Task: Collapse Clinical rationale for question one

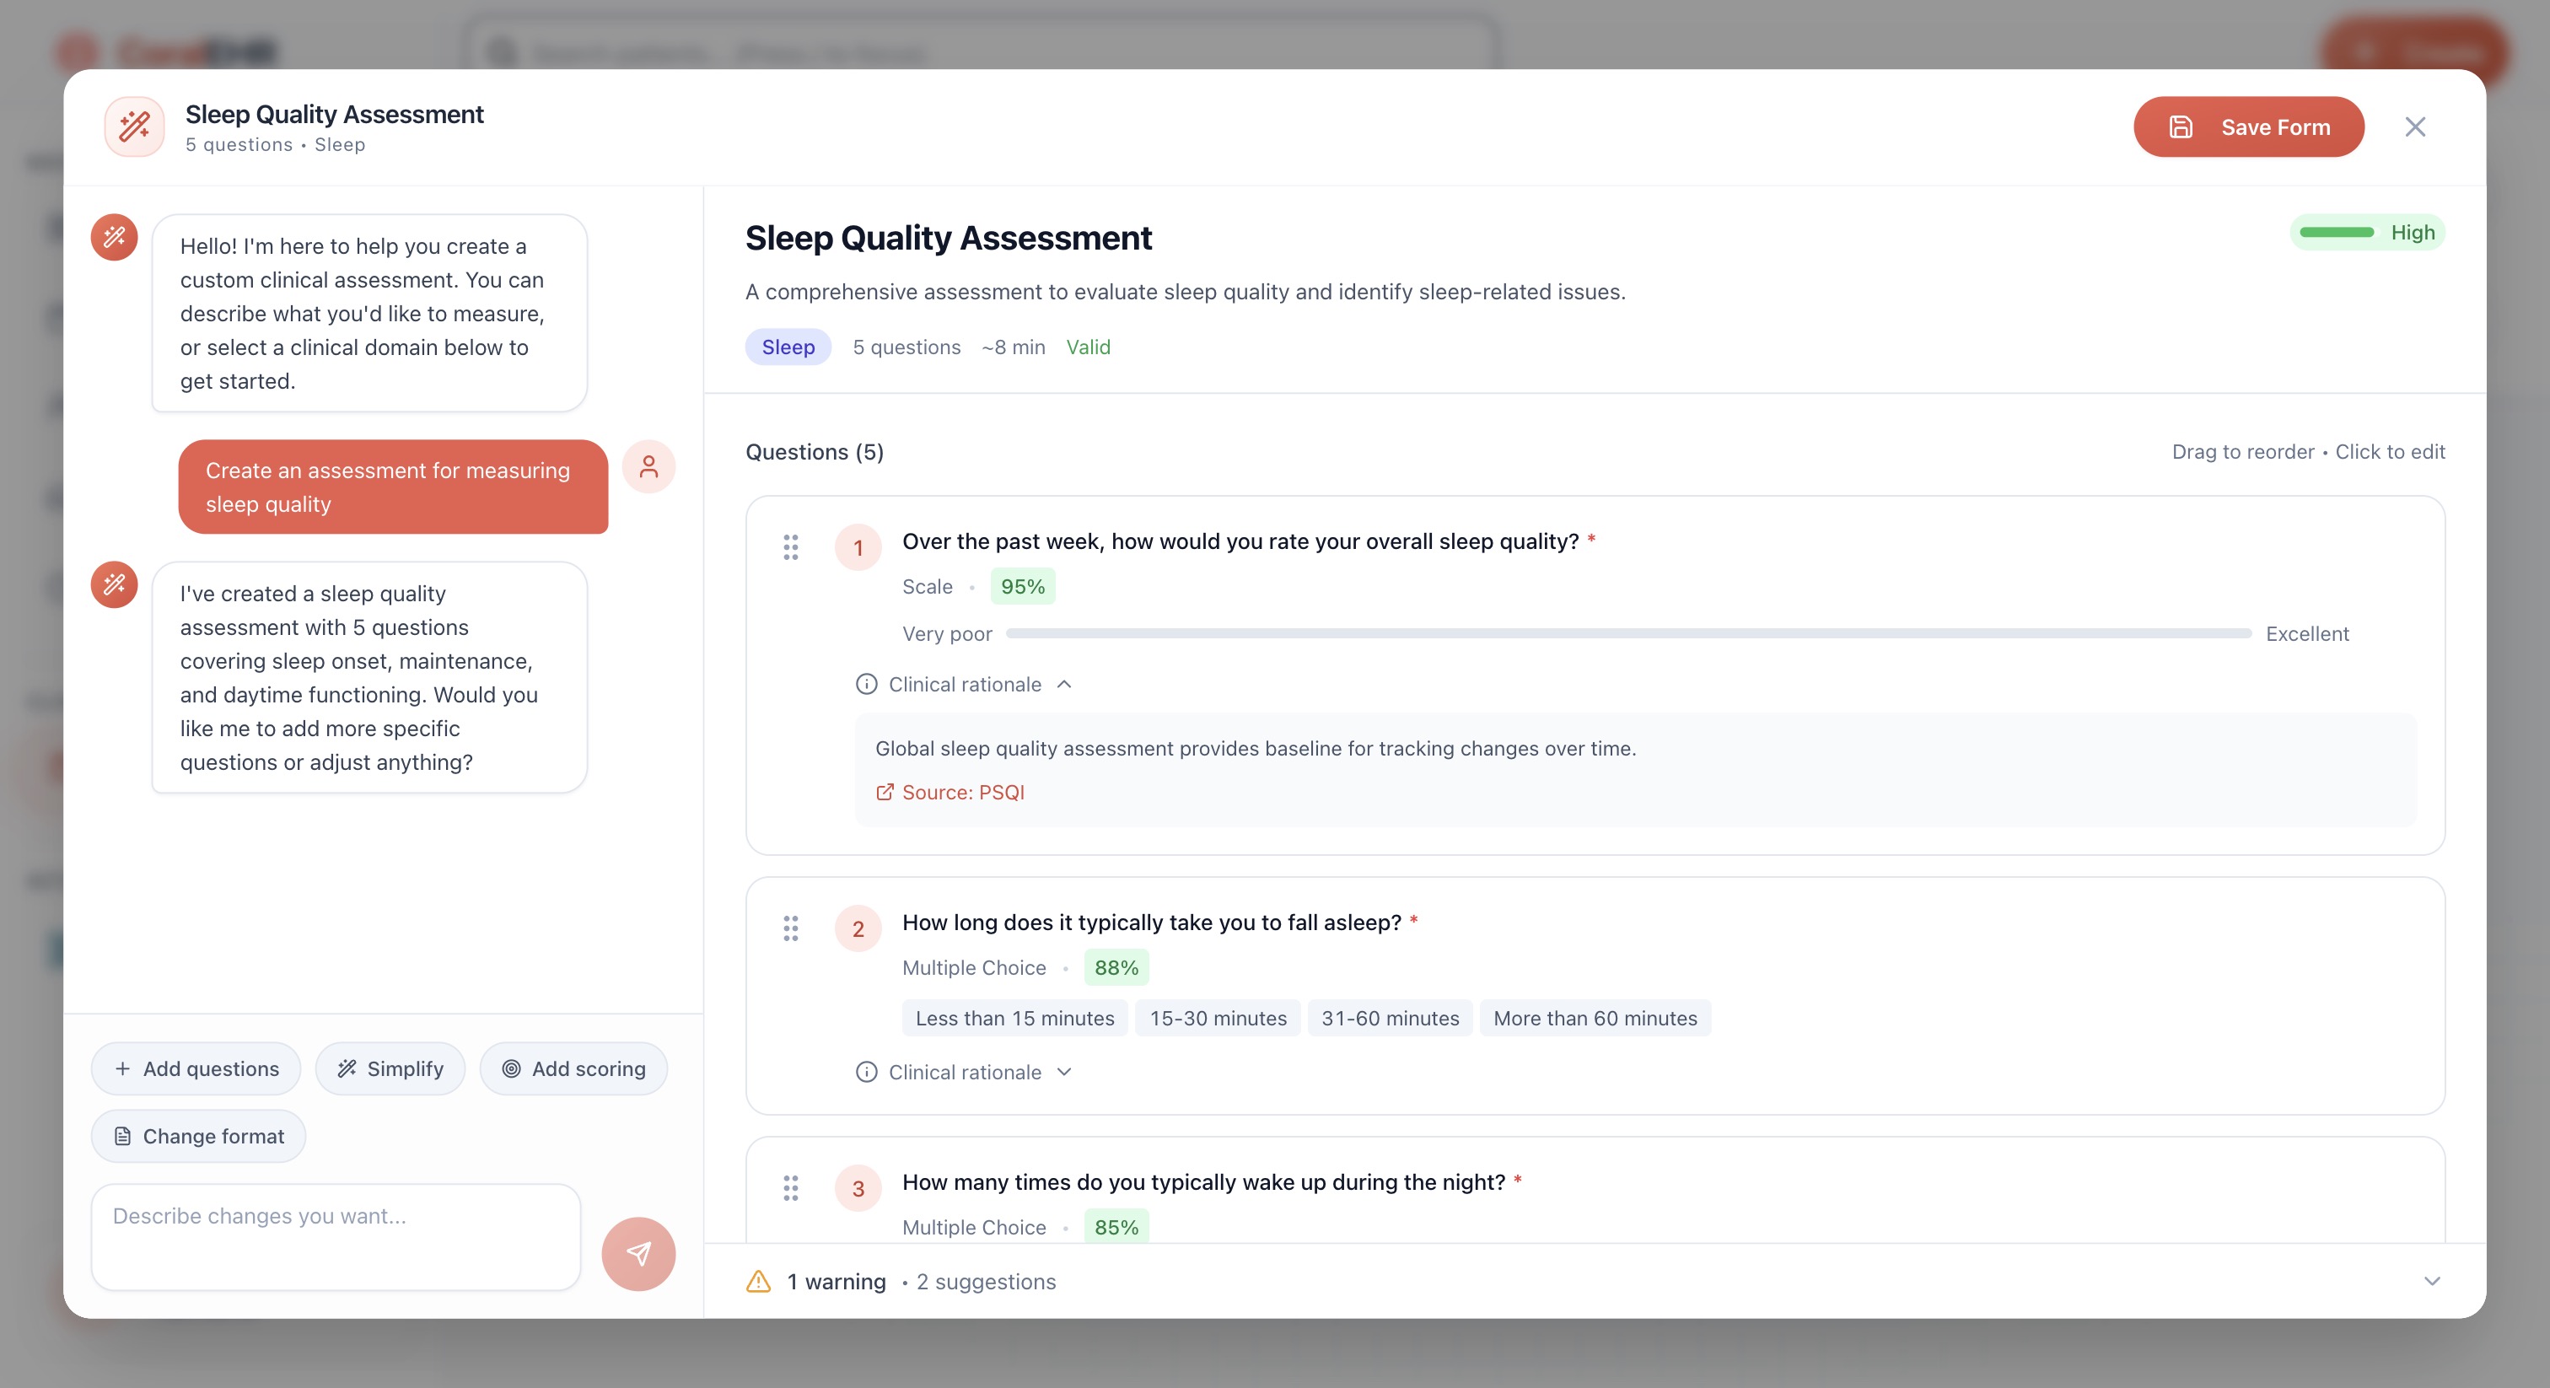Action: [x=1064, y=684]
